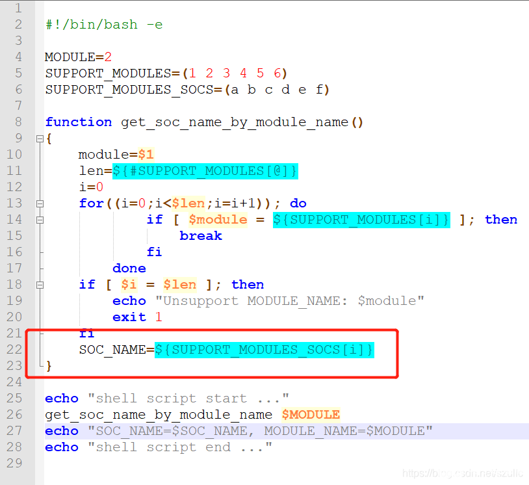The height and width of the screenshot is (485, 529).
Task: Click the 'exit' keyword on line 20
Action: pyautogui.click(x=129, y=317)
